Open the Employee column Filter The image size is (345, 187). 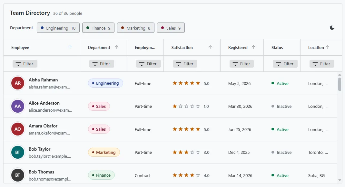[25, 64]
